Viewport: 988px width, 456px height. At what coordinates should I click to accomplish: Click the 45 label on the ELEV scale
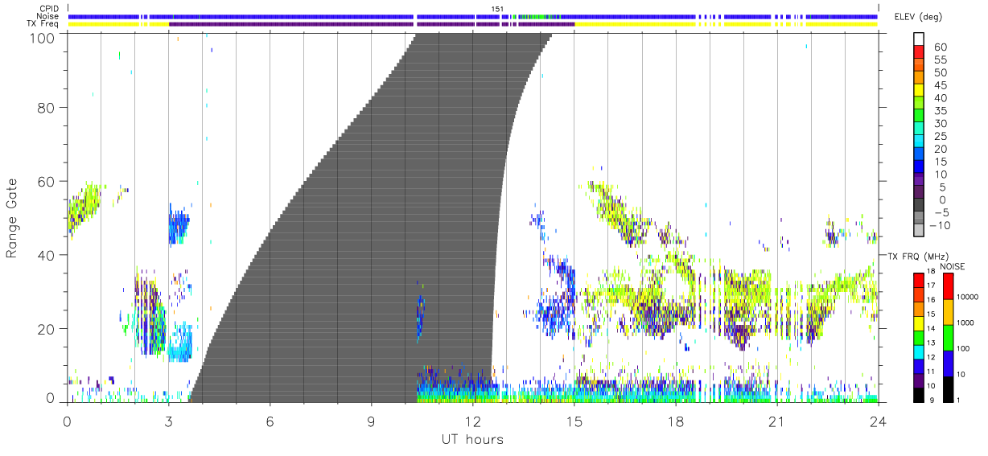(940, 85)
